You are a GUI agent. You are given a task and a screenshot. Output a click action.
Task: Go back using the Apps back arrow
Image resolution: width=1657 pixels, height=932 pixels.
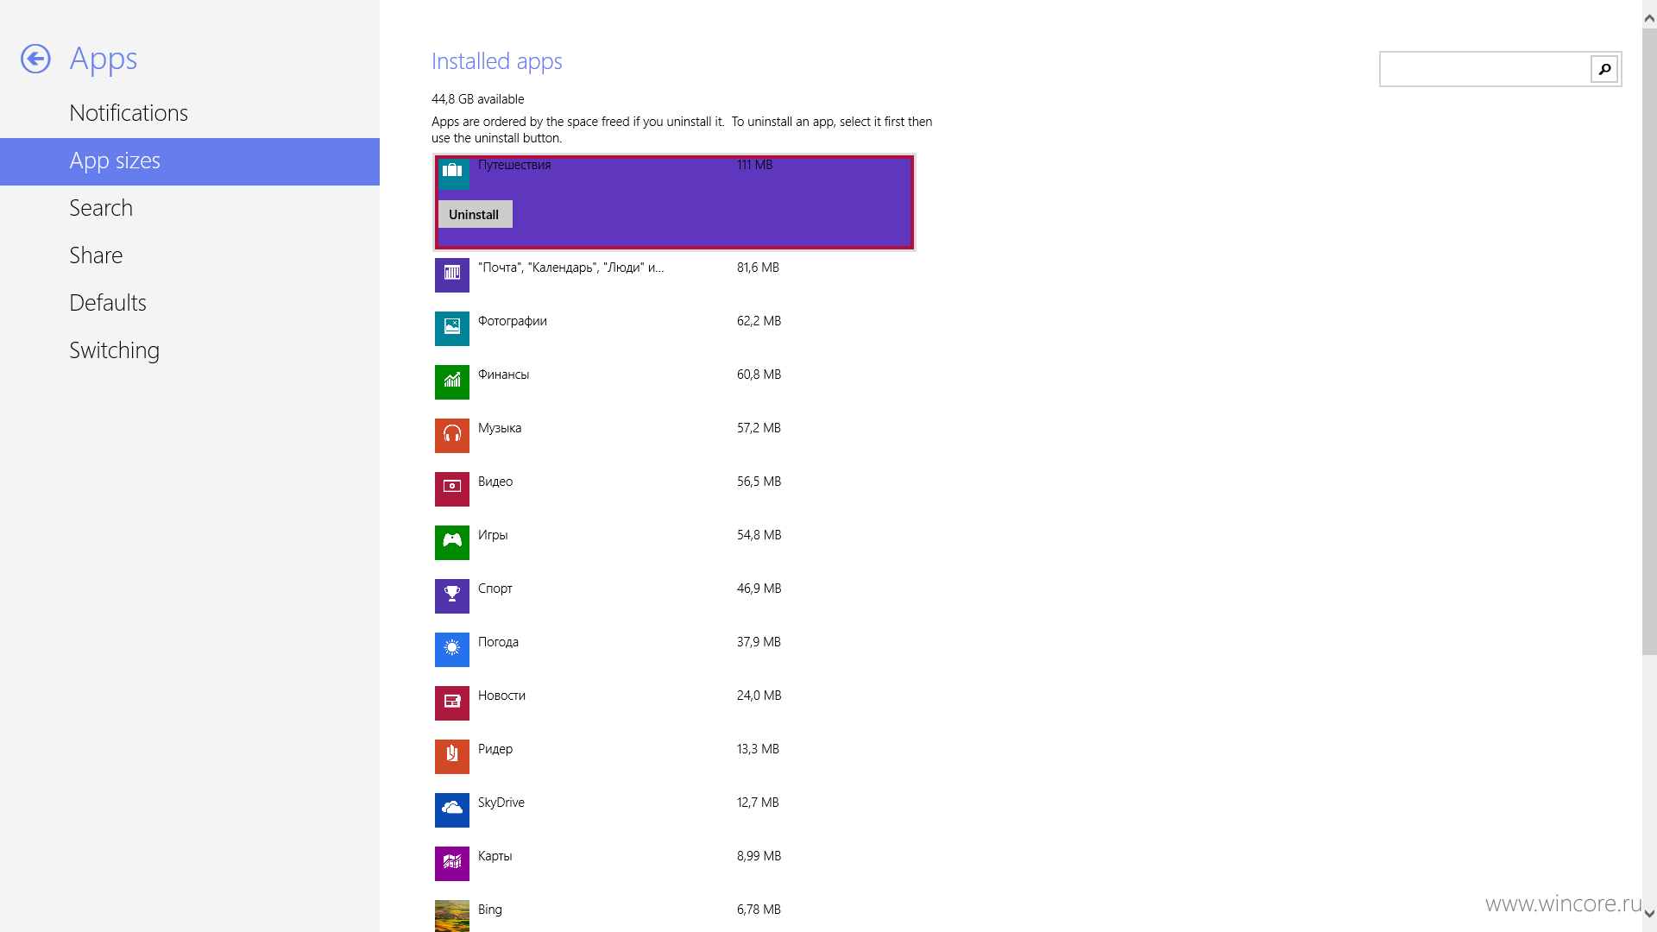tap(35, 59)
